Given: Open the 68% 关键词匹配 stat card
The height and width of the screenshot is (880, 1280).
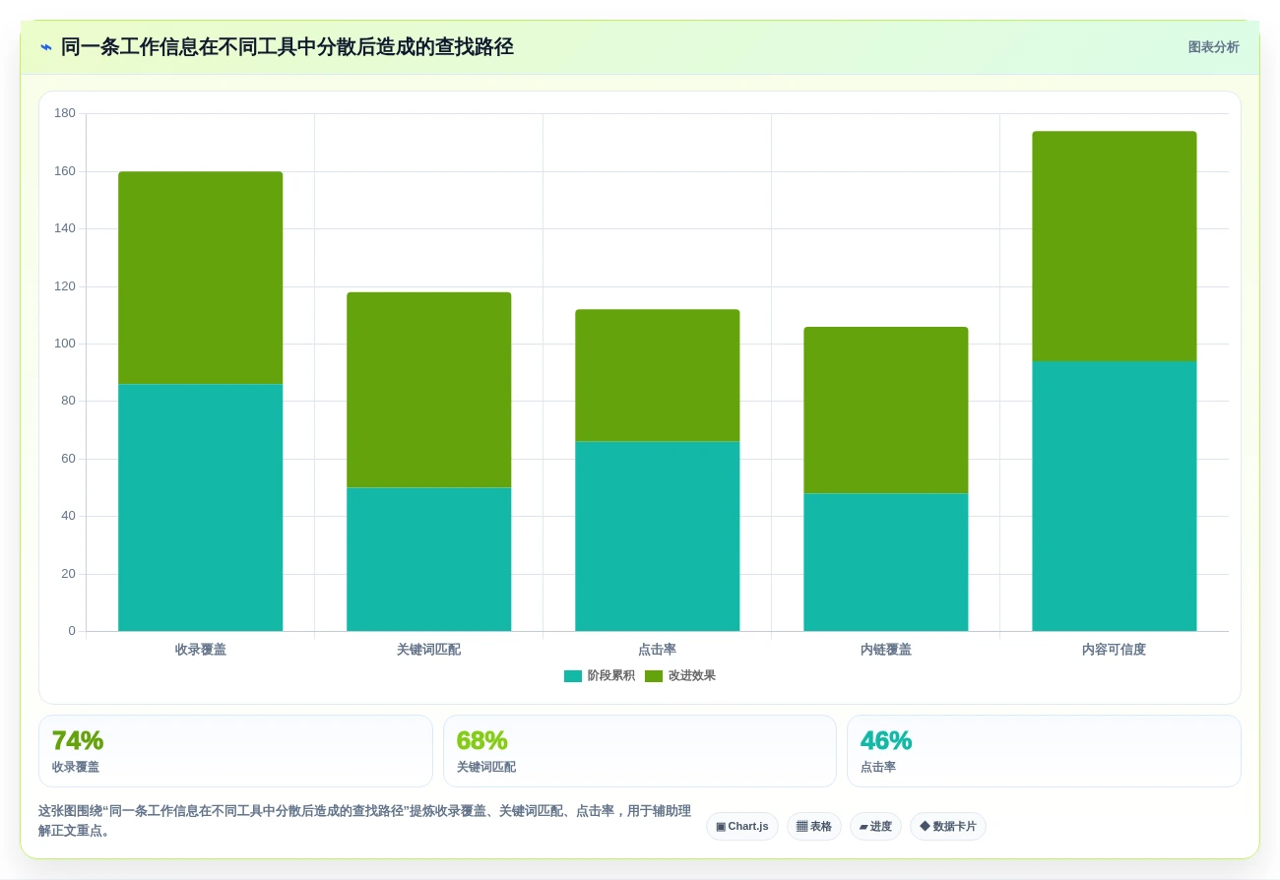Looking at the screenshot, I should click(x=640, y=751).
